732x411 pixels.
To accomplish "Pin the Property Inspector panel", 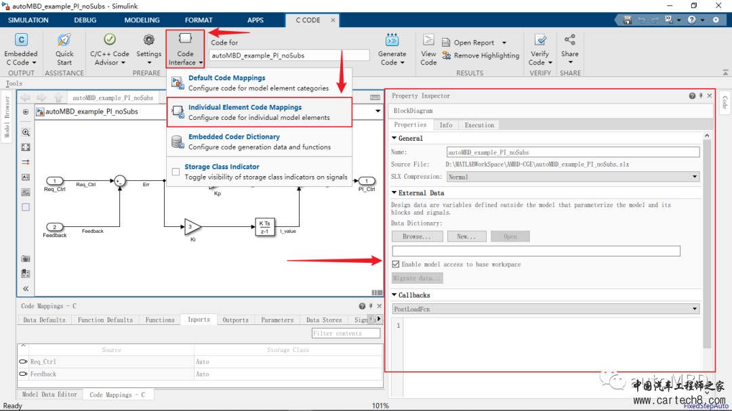I will pyautogui.click(x=701, y=95).
